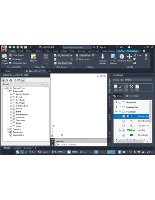Select the Conductor item in data model tree
Screen dimensions: 155x200
(x=21, y=100)
